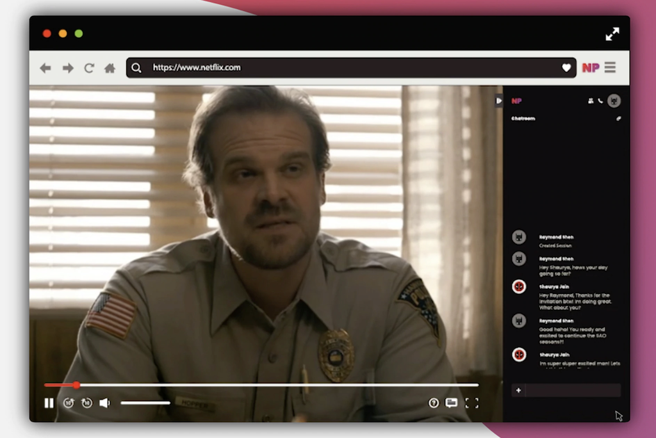Mute the video volume
656x438 pixels.
coord(104,403)
